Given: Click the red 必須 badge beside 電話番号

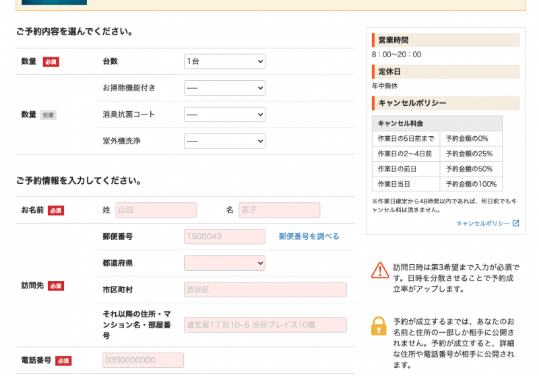Looking at the screenshot, I should (x=63, y=361).
